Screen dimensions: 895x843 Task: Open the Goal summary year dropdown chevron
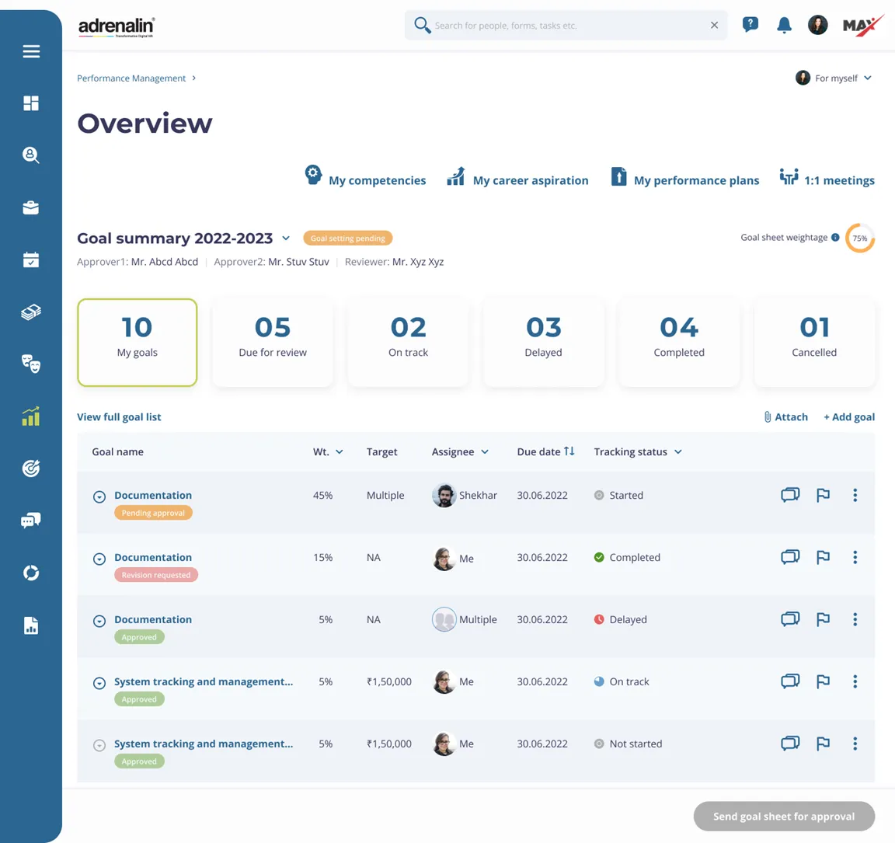pos(286,238)
